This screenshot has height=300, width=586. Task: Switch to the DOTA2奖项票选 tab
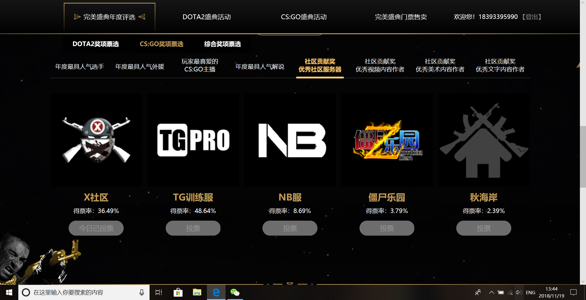pos(96,44)
